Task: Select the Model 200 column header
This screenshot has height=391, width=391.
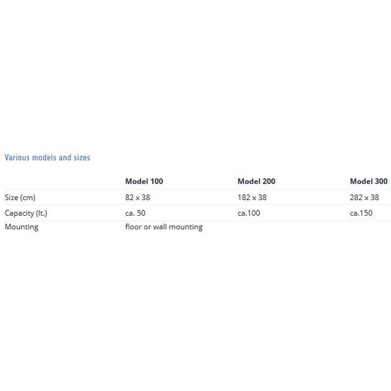Action: pos(256,181)
